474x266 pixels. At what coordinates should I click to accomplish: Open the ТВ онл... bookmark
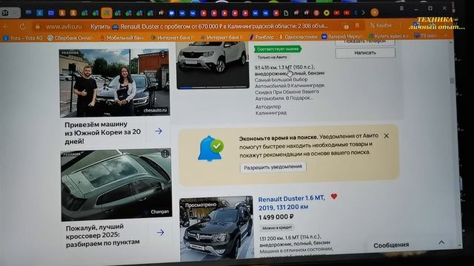coord(425,35)
